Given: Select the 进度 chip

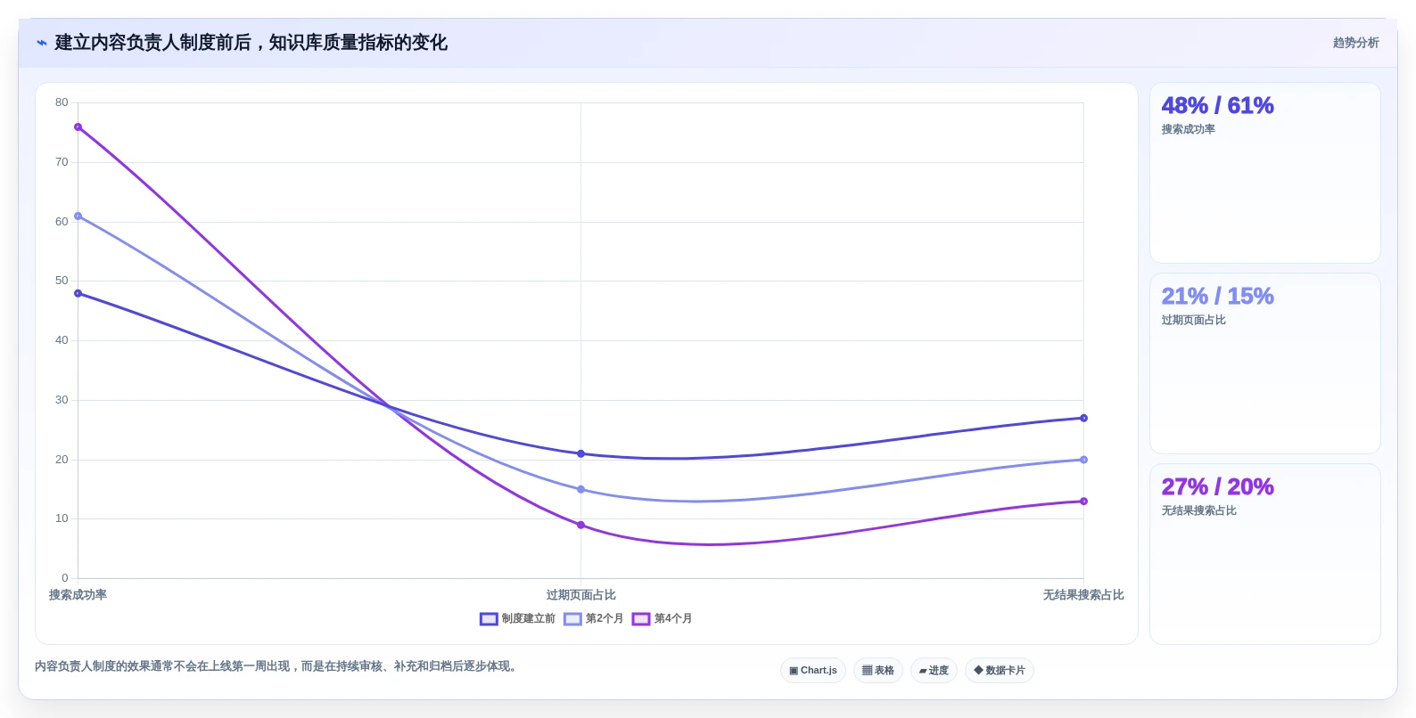Looking at the screenshot, I should click(934, 670).
